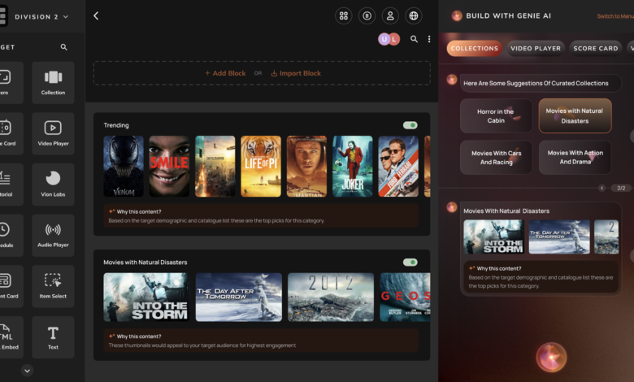This screenshot has height=382, width=634.
Task: Click Add Block
Action: (225, 73)
